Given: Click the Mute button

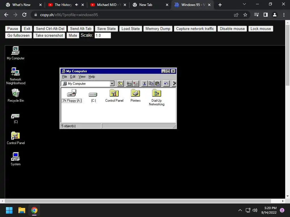Looking at the screenshot, I should (73, 35).
